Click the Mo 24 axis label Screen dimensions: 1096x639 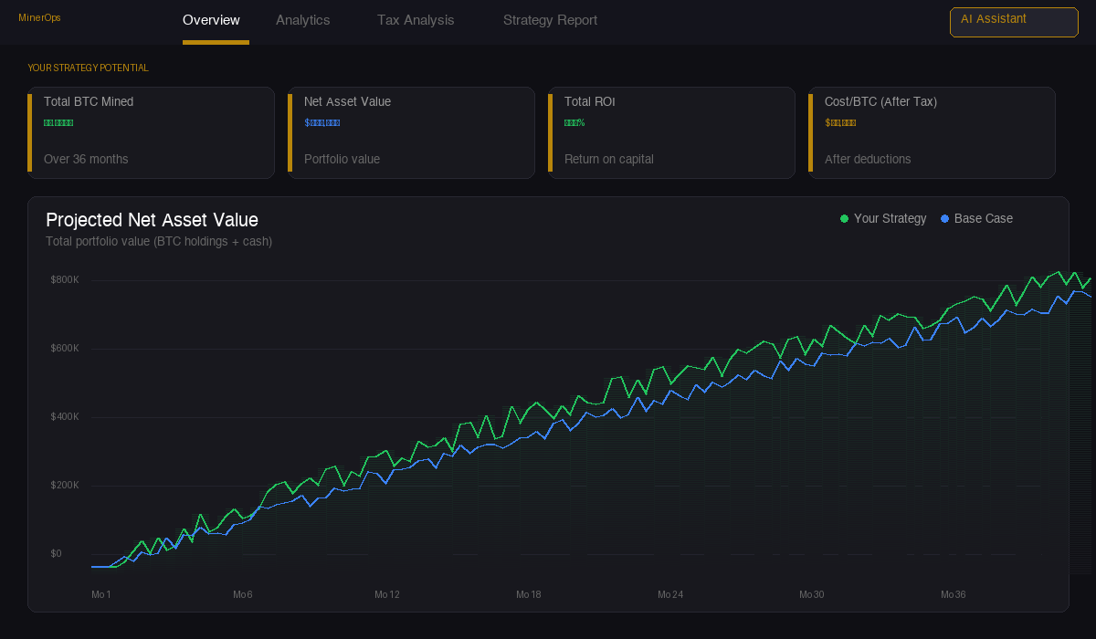[x=670, y=594]
